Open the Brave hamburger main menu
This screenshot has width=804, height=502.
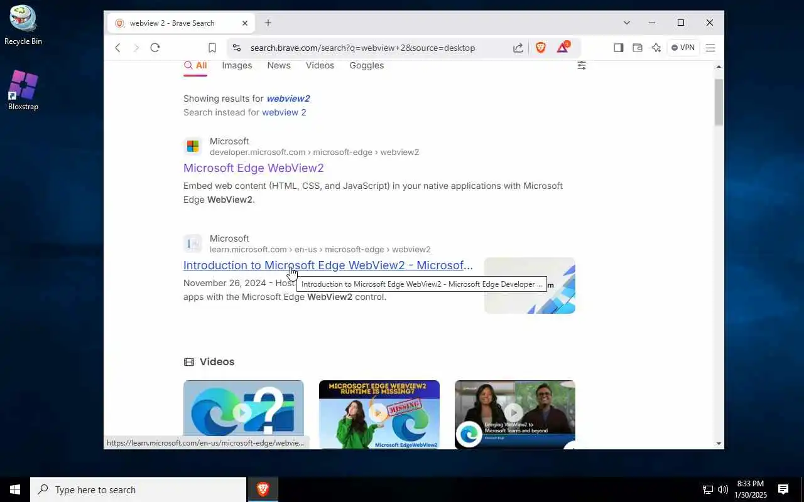tap(711, 48)
